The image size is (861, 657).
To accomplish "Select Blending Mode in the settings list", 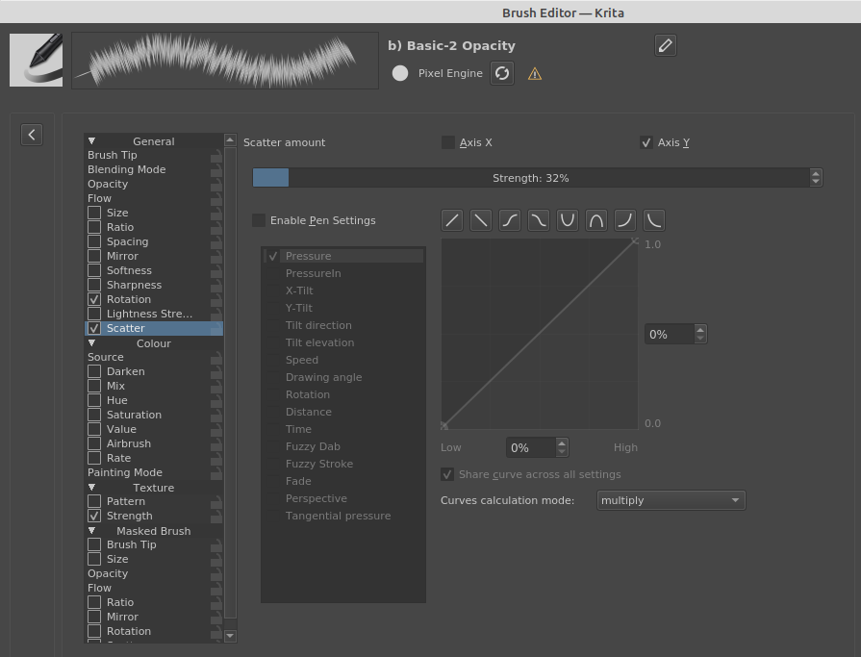I will click(126, 169).
